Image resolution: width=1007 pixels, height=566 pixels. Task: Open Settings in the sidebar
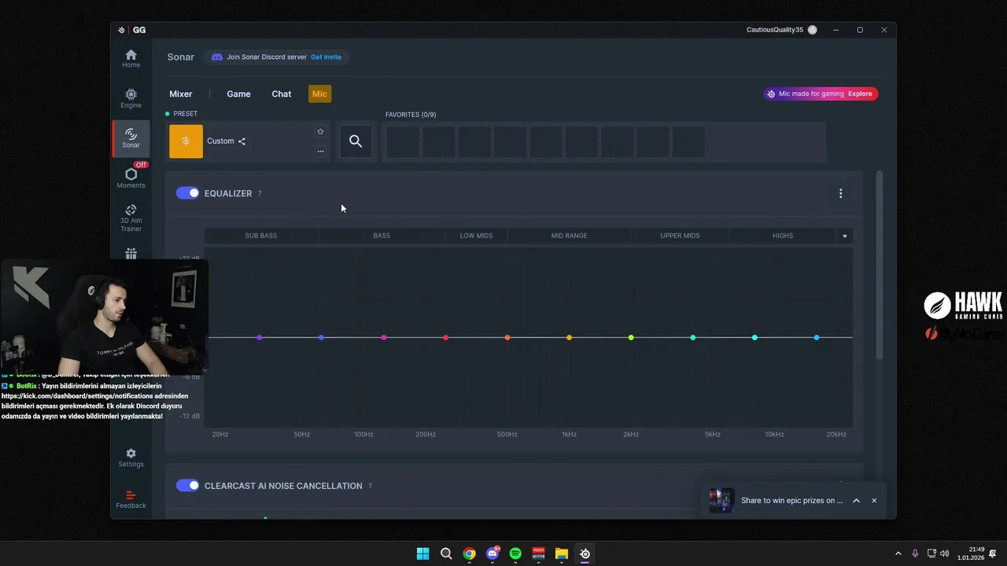coord(131,458)
